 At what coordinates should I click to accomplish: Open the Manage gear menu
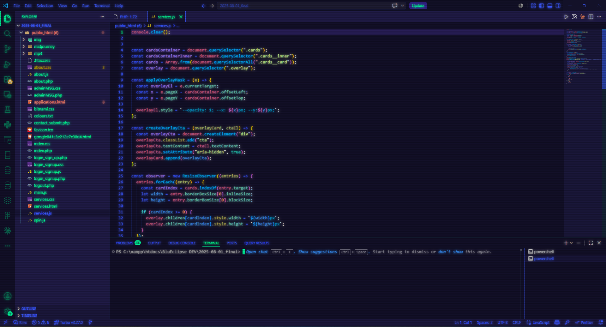coord(7,312)
